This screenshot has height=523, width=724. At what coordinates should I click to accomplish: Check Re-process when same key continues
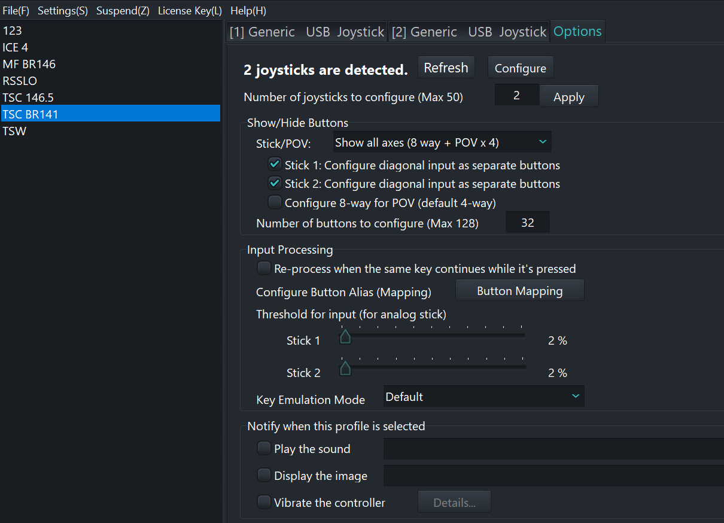click(x=264, y=268)
